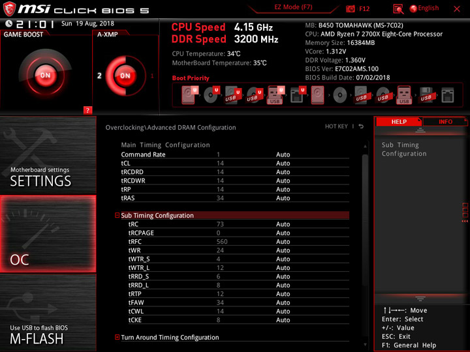This screenshot has height=352, width=470.
Task: Click the HOT KEY button
Action: click(x=336, y=126)
